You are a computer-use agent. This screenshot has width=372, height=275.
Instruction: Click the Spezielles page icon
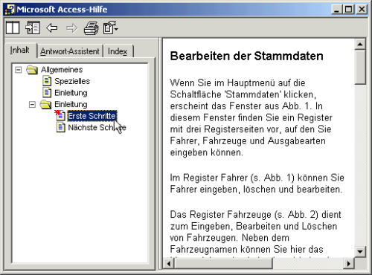[47, 81]
